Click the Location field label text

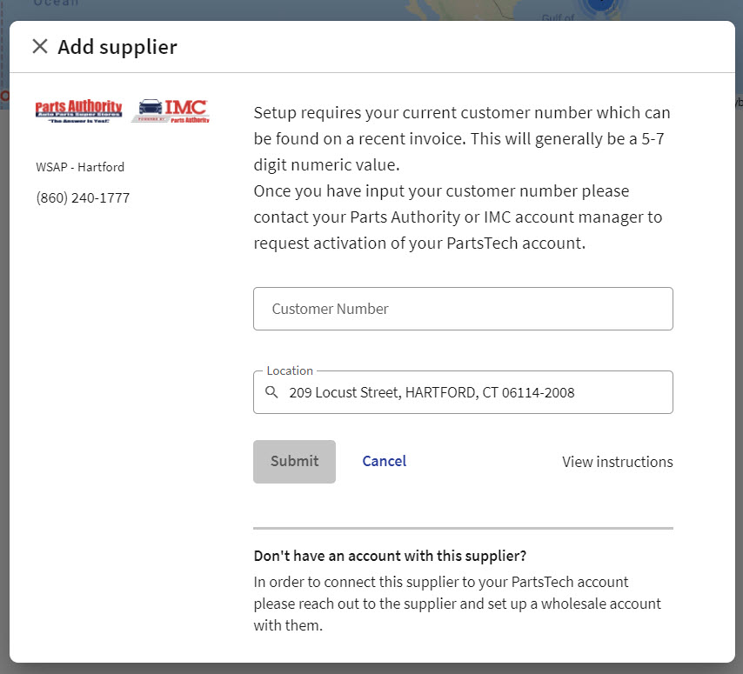click(x=289, y=370)
